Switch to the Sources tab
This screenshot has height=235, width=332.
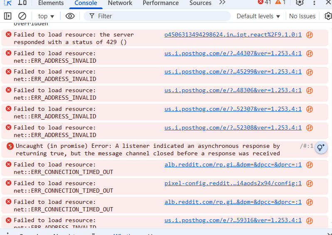[x=200, y=3]
